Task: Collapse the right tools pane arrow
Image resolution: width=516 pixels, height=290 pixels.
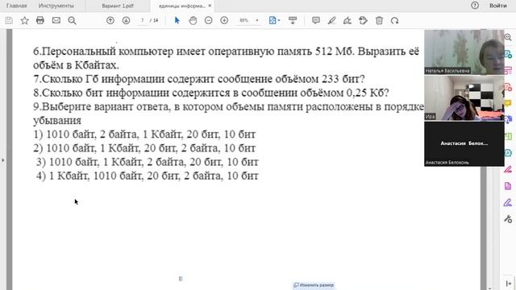Action: 509,284
